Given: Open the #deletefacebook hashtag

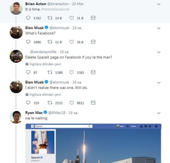Looking at the screenshot, I should coord(55,9).
